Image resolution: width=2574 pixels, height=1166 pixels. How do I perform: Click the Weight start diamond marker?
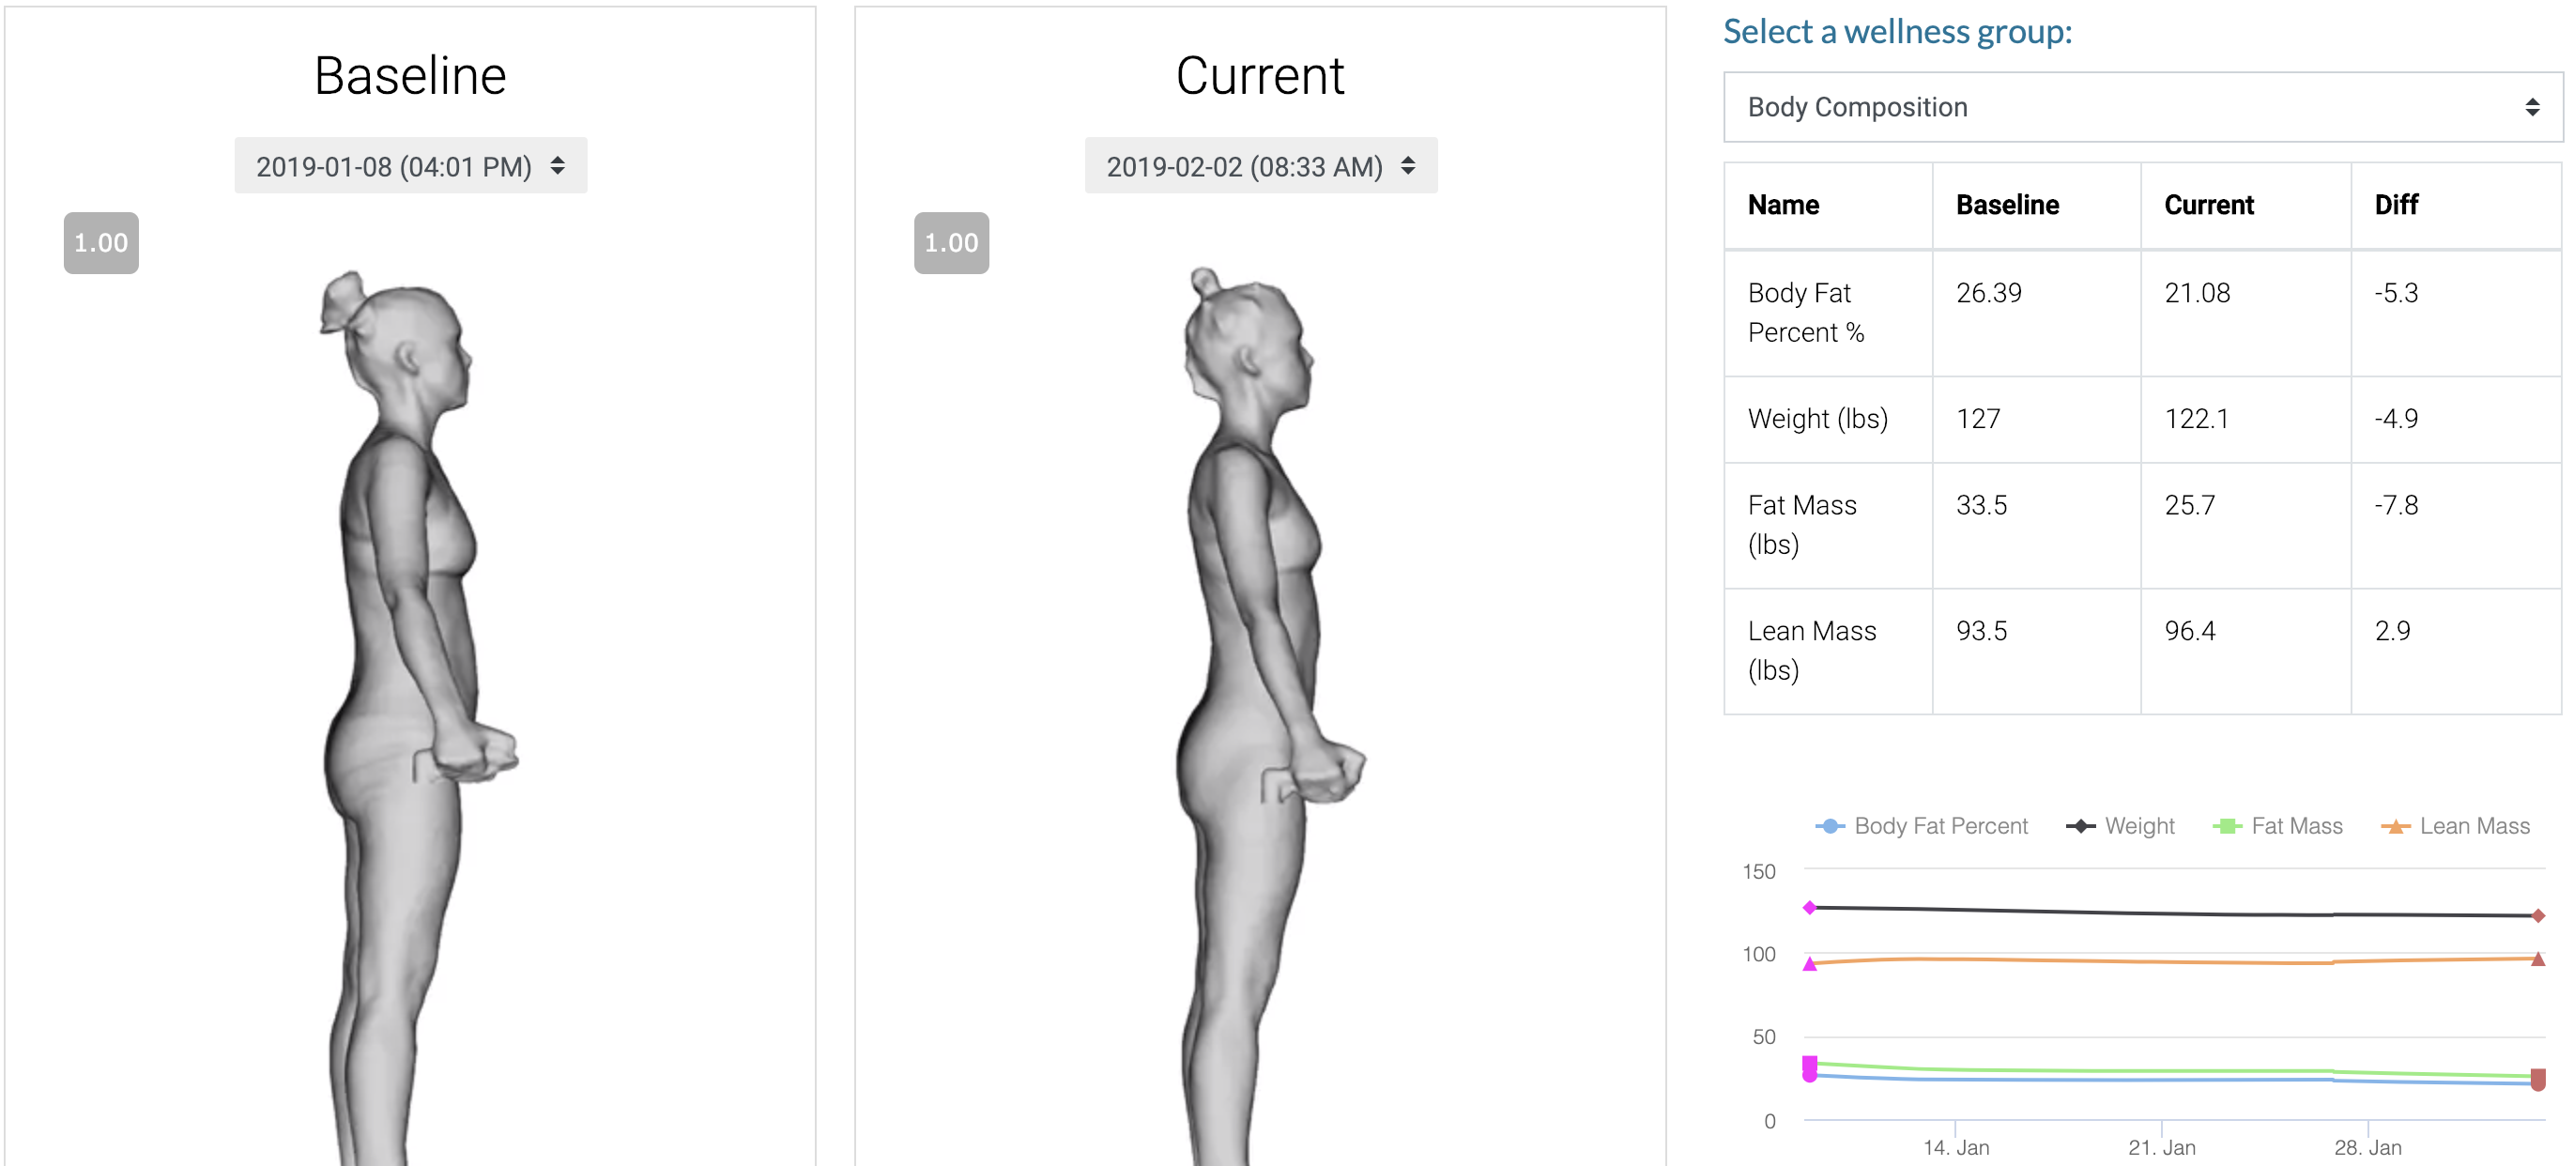coord(1810,907)
